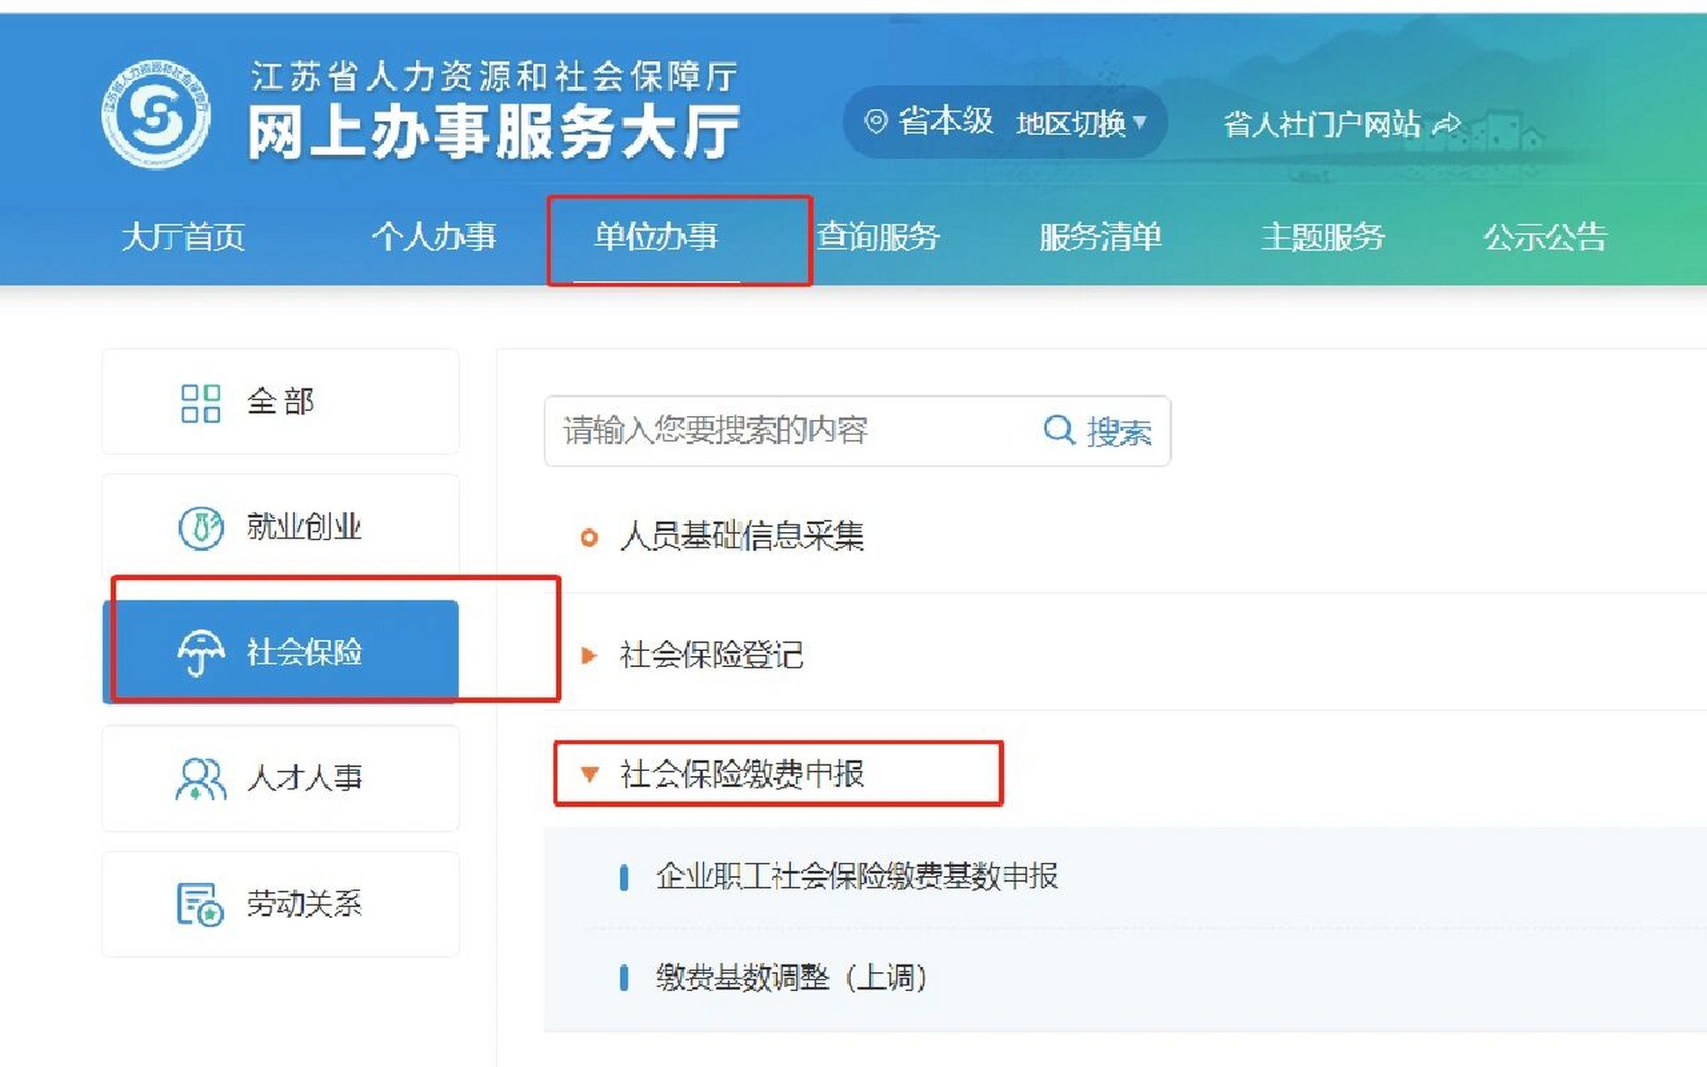Click the Jiangsu HRSS circular logo
This screenshot has height=1067, width=1707.
pyautogui.click(x=155, y=115)
